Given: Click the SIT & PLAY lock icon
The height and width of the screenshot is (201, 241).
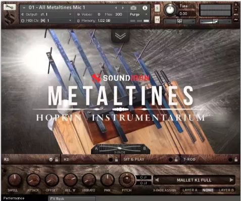Looking at the screenshot, I should pyautogui.click(x=176, y=159).
